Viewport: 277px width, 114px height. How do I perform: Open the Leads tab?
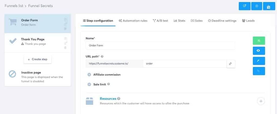coord(248,21)
